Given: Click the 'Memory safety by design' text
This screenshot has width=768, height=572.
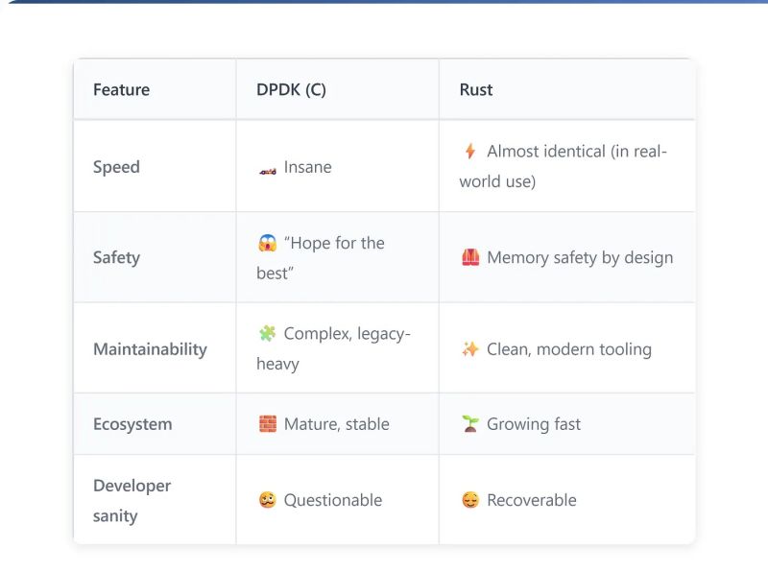Looking at the screenshot, I should click(x=579, y=257).
